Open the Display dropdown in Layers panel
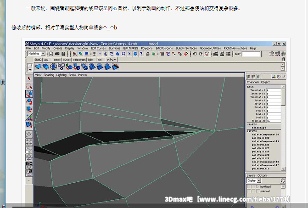The height and width of the screenshot is (208, 308). (257, 180)
